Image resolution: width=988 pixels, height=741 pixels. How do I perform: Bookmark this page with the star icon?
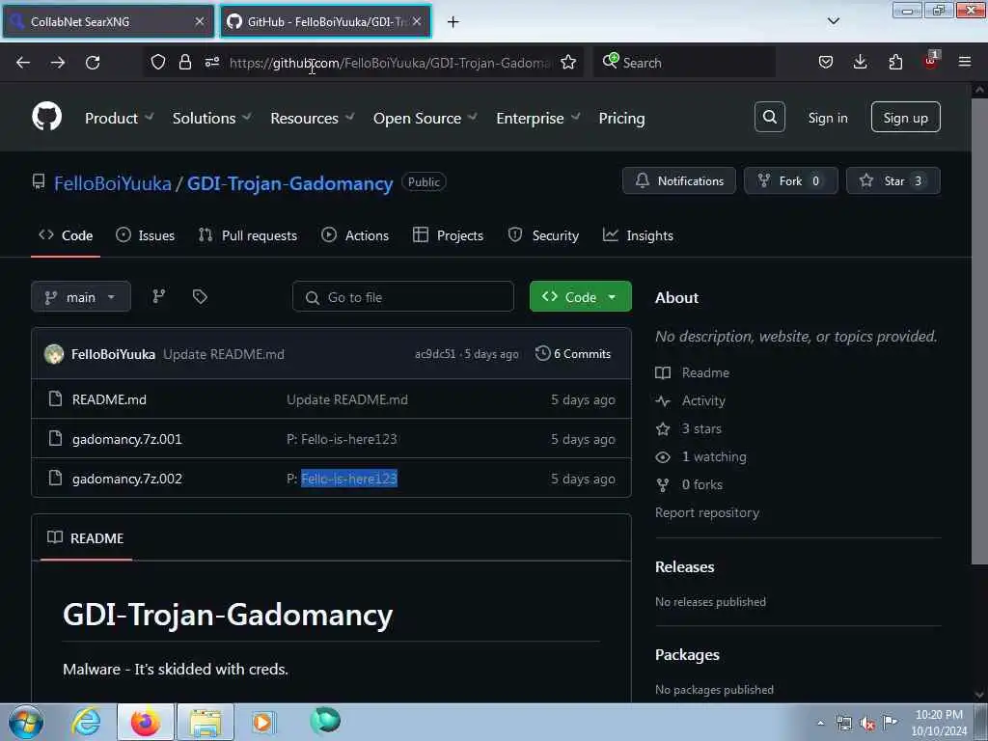pos(567,63)
